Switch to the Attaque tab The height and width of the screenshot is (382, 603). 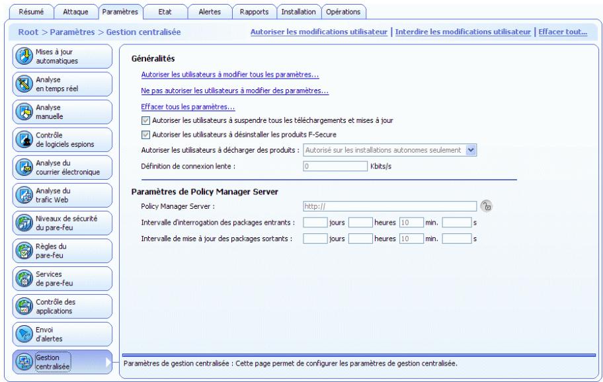click(76, 12)
